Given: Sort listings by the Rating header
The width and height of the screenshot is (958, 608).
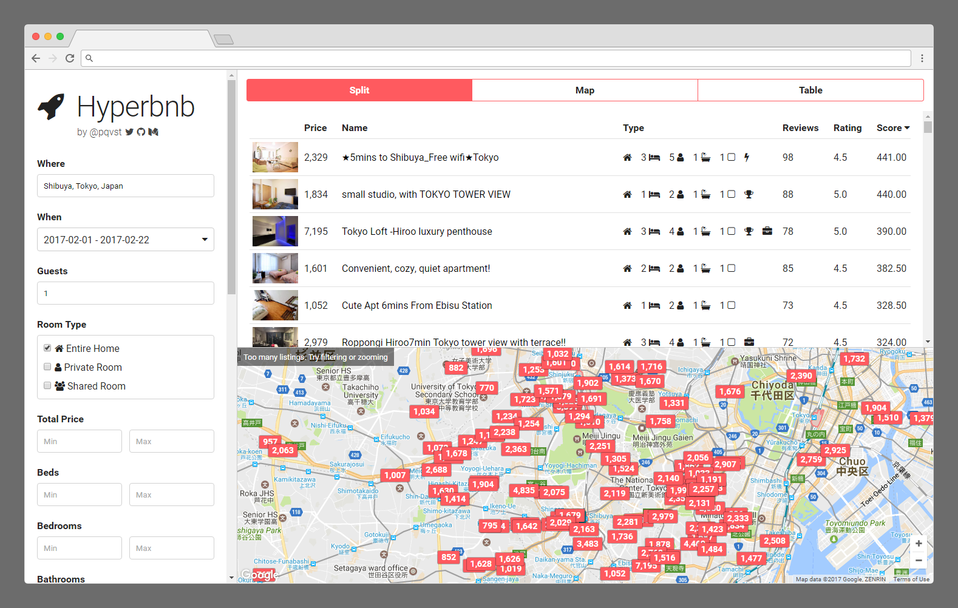Looking at the screenshot, I should coord(848,128).
